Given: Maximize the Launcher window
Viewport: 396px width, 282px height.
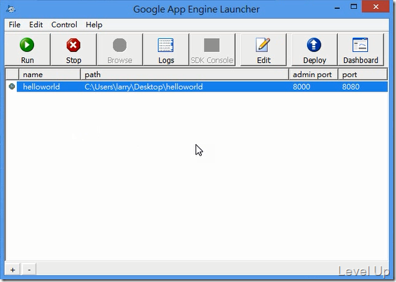Looking at the screenshot, I should point(354,7).
